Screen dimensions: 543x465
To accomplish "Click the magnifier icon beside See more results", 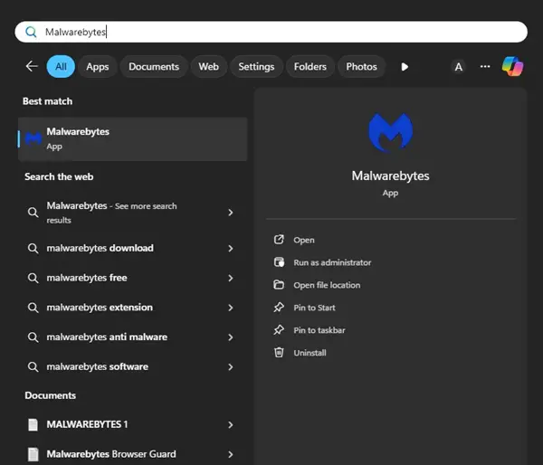I will pos(33,213).
